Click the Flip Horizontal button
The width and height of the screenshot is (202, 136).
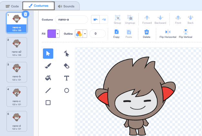pos(168,34)
